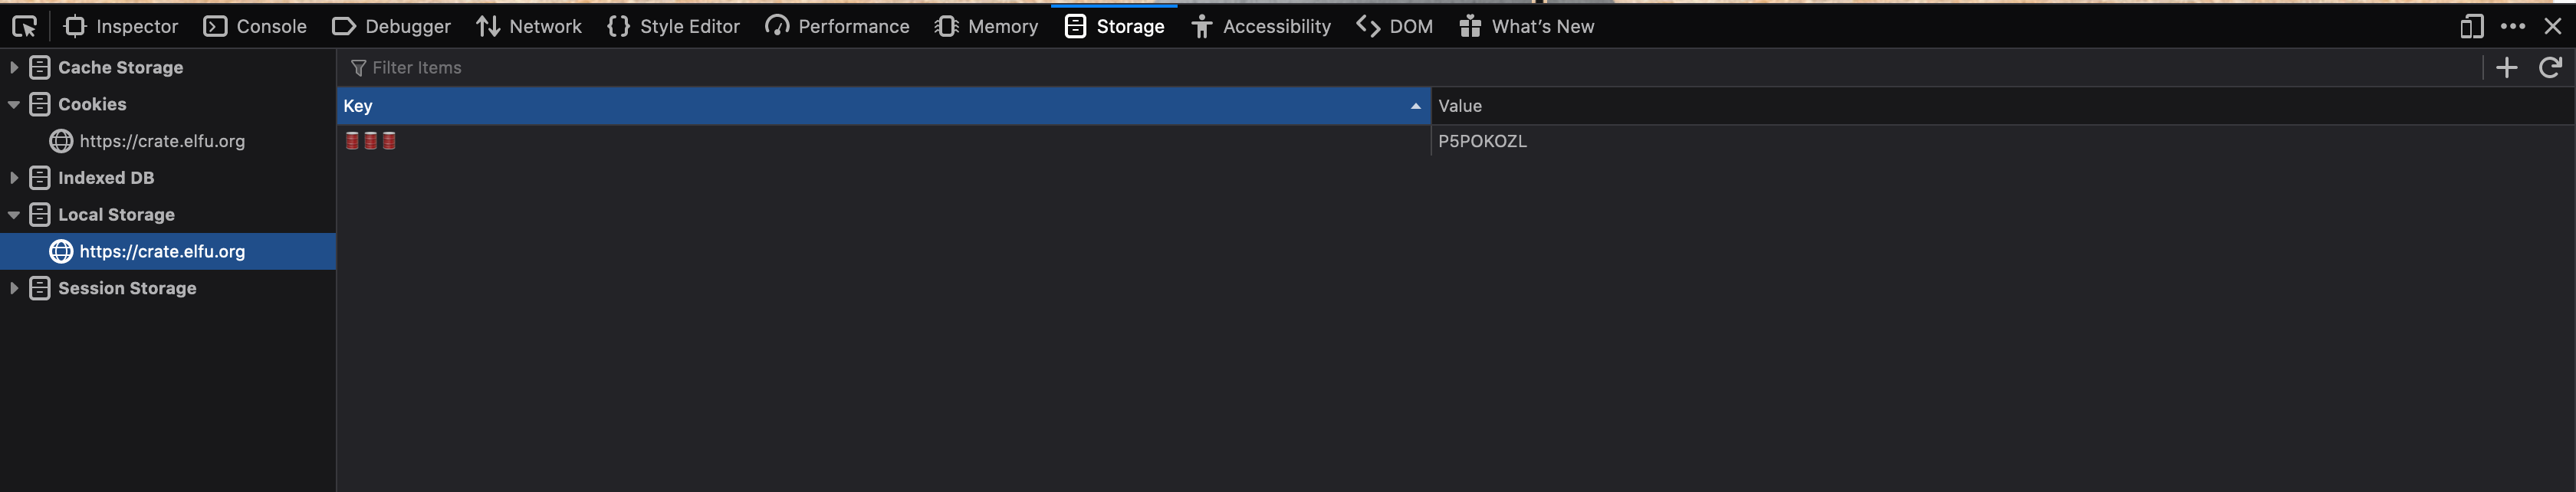Screen dimensions: 2576x492
Task: Select the P5POKOZL value cell
Action: pyautogui.click(x=2002, y=141)
